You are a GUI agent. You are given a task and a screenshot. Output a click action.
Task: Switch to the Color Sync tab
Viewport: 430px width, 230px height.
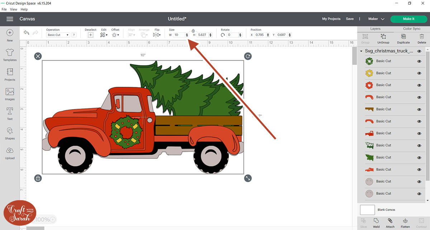click(411, 29)
